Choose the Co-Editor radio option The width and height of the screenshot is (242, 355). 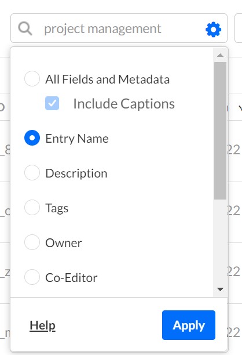click(x=32, y=277)
